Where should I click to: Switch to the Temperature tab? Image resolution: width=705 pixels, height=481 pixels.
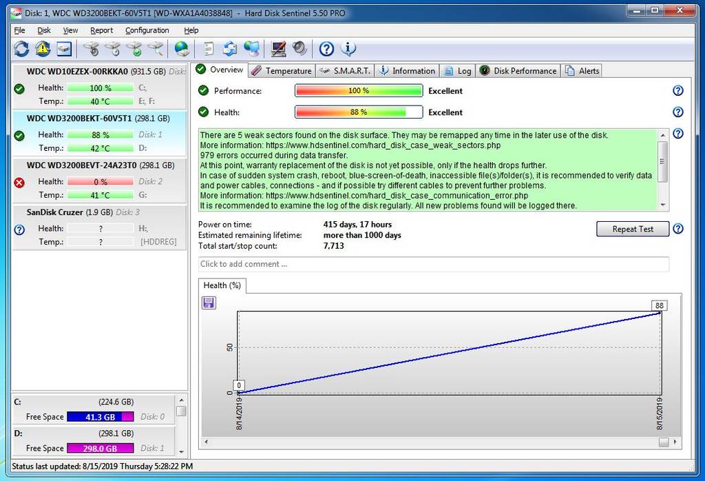click(x=282, y=71)
